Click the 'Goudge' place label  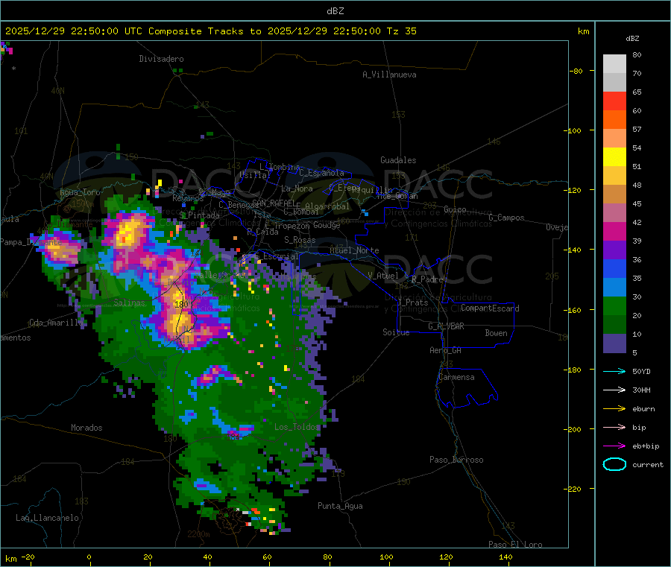pos(327,225)
